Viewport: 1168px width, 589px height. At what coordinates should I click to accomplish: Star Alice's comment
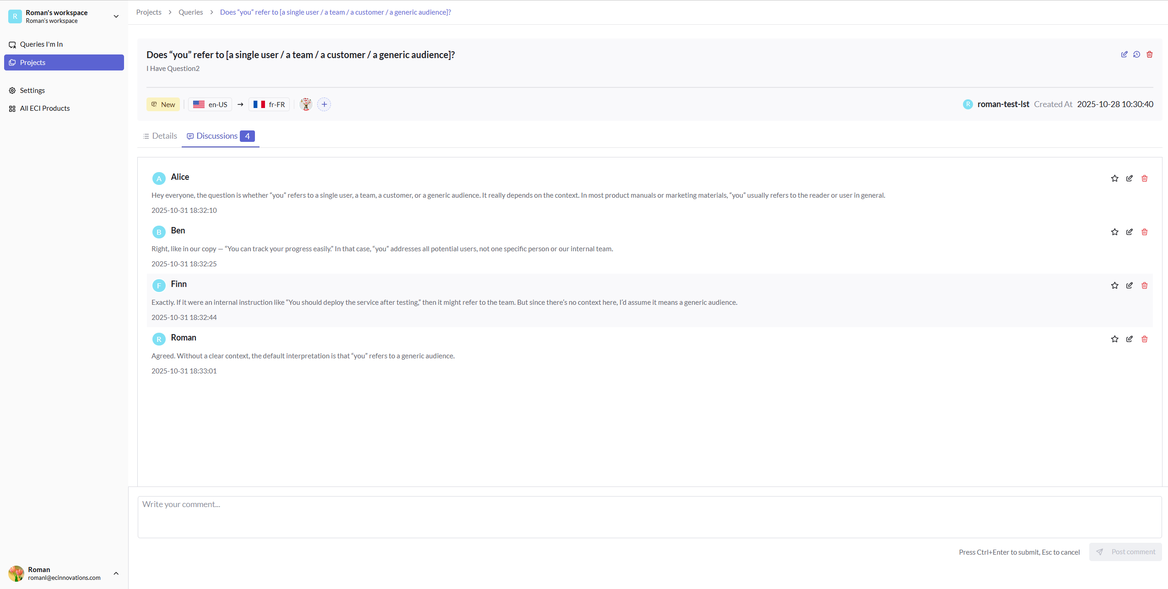[x=1114, y=178]
